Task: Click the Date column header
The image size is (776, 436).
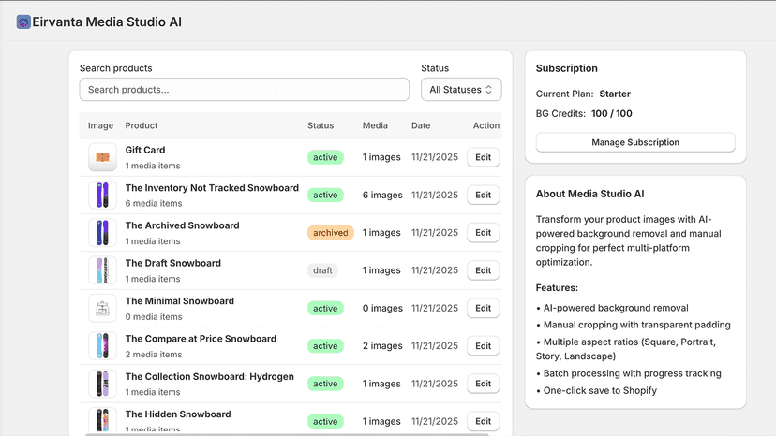Action: pyautogui.click(x=421, y=125)
